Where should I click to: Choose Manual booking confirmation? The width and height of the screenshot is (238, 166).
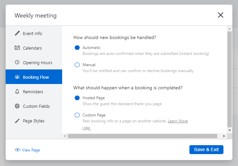(x=77, y=65)
